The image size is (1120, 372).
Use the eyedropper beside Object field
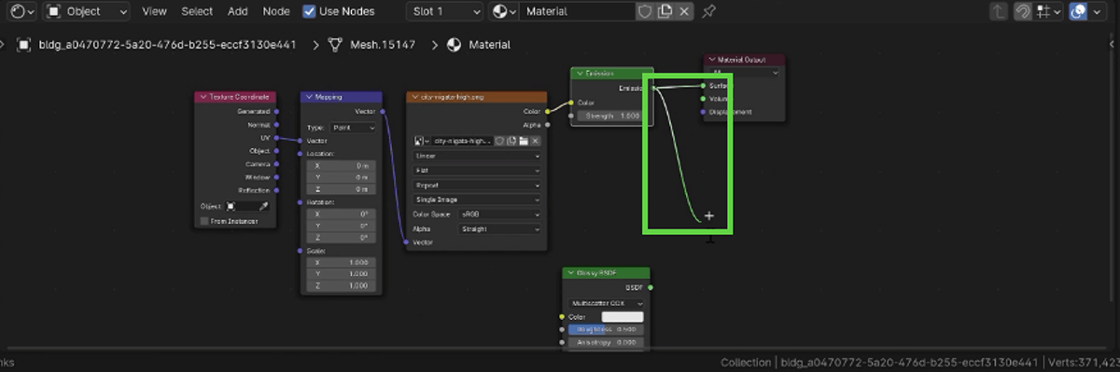click(x=263, y=205)
